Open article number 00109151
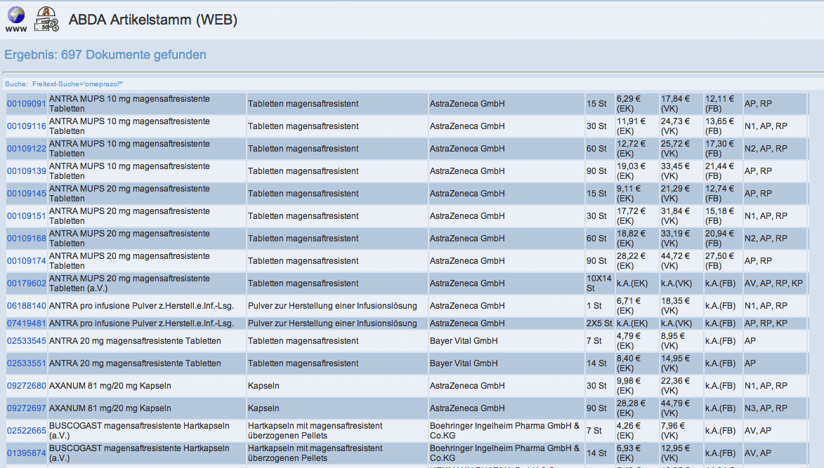Viewport: 824px width, 468px height. click(x=26, y=216)
